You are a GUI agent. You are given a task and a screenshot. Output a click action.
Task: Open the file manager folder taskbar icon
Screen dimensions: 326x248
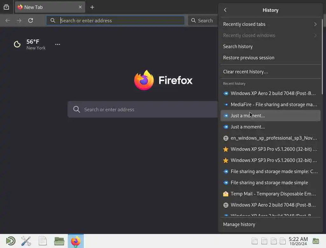point(59,241)
